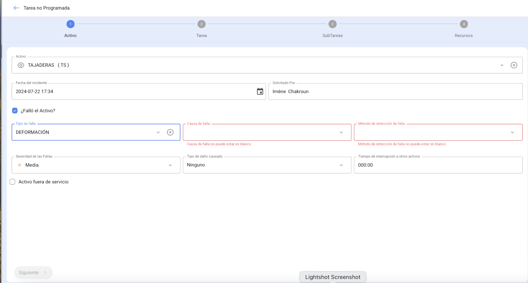The height and width of the screenshot is (283, 528).
Task: Uncheck the ¿Falló el Activo? checkbox
Action: [15, 111]
